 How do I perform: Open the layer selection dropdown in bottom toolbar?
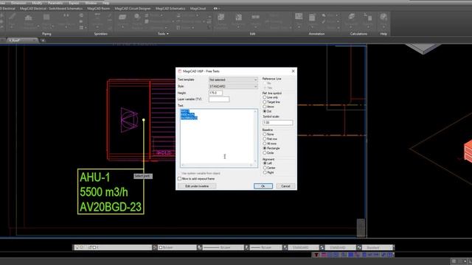click(113, 247)
